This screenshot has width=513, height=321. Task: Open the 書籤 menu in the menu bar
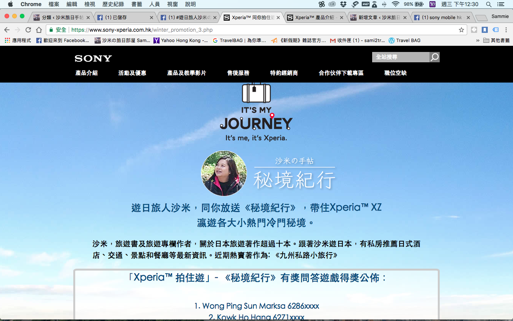tap(137, 4)
